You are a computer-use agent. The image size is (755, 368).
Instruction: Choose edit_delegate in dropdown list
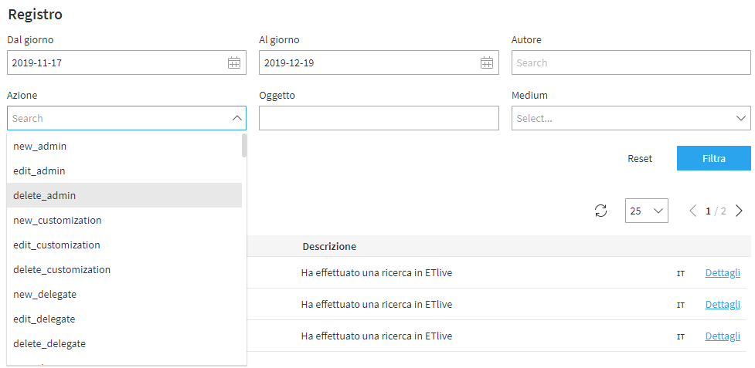click(44, 319)
